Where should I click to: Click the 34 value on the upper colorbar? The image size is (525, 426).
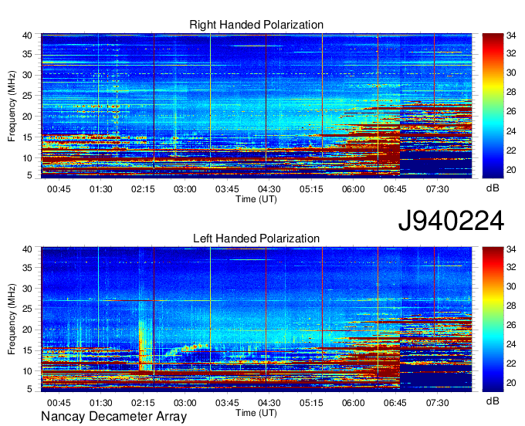pyautogui.click(x=511, y=35)
